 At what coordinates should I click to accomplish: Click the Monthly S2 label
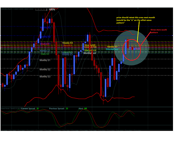pyautogui.click(x=45, y=69)
